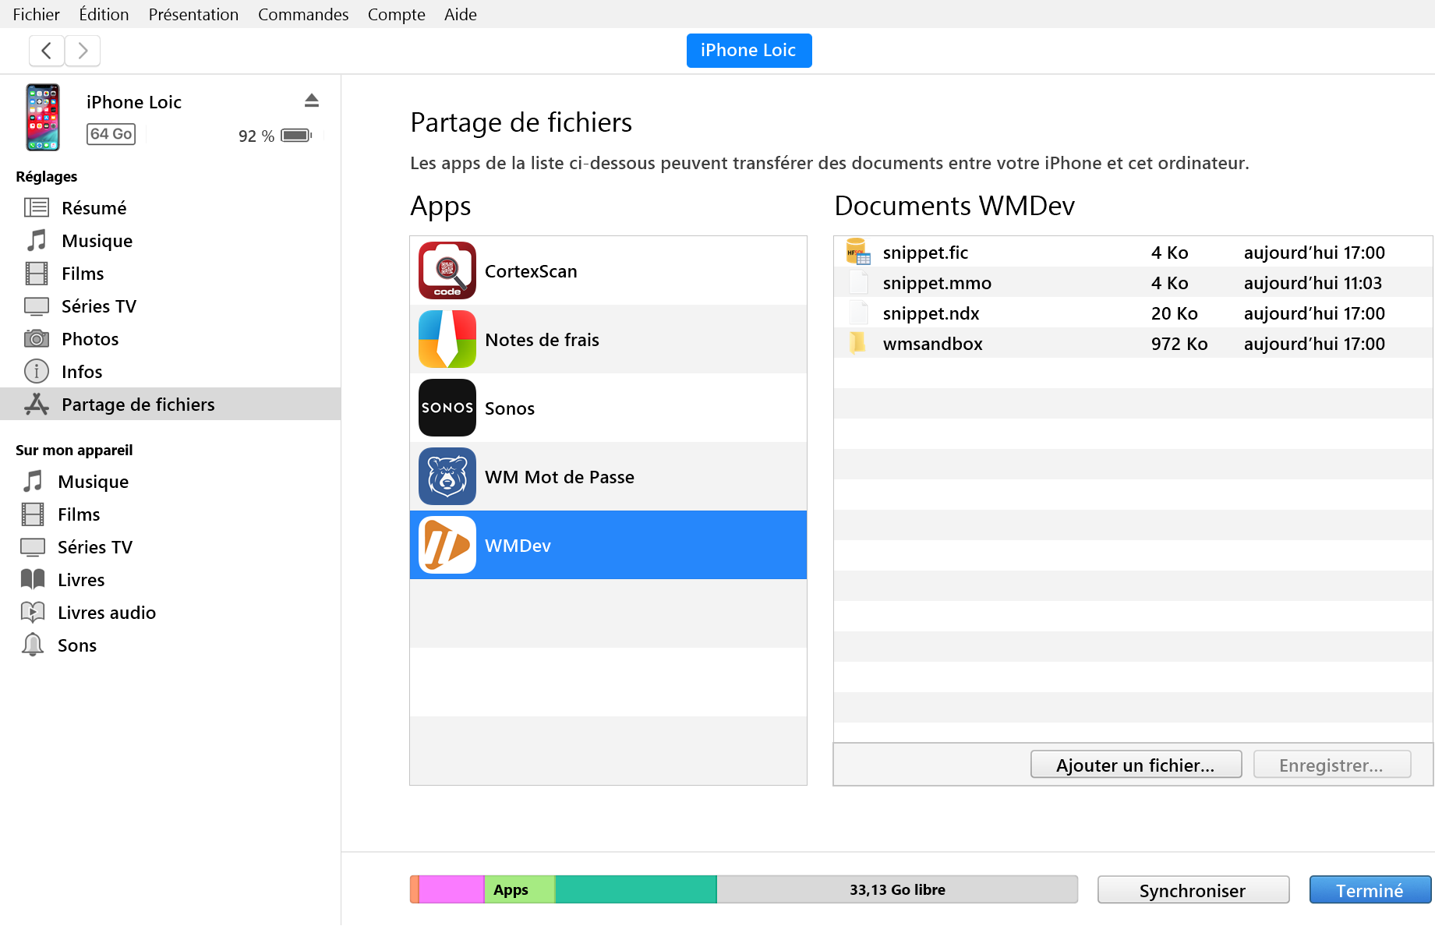Image resolution: width=1435 pixels, height=926 pixels.
Task: Click the Ajouter un fichier button
Action: pyautogui.click(x=1135, y=765)
